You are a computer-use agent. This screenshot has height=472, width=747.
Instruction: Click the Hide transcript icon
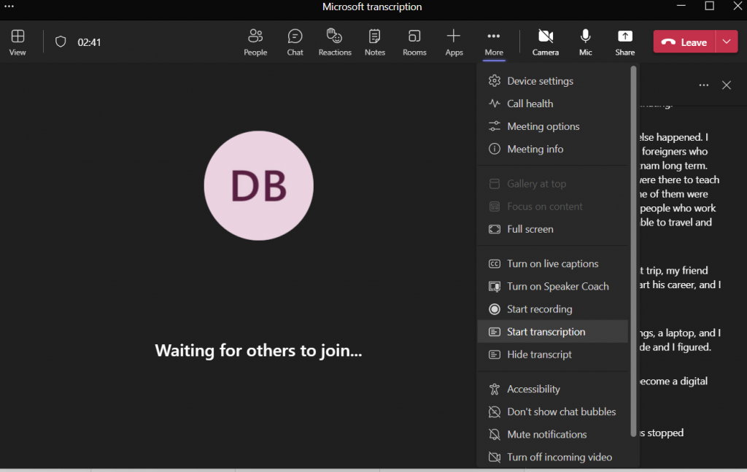[495, 355]
